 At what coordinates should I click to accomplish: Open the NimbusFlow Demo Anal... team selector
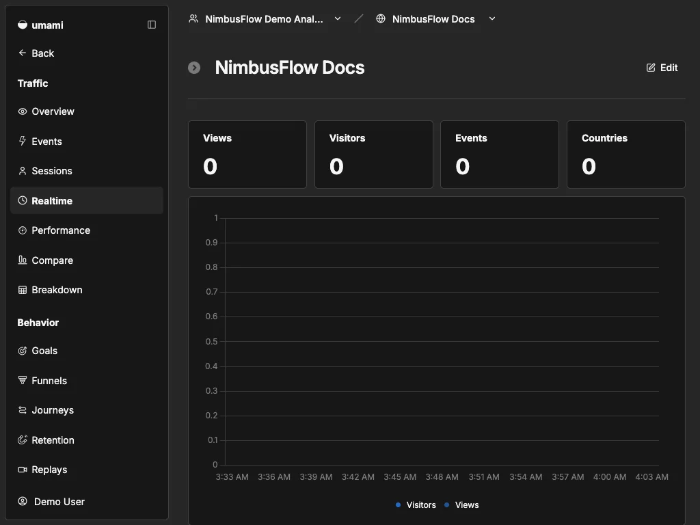point(265,18)
